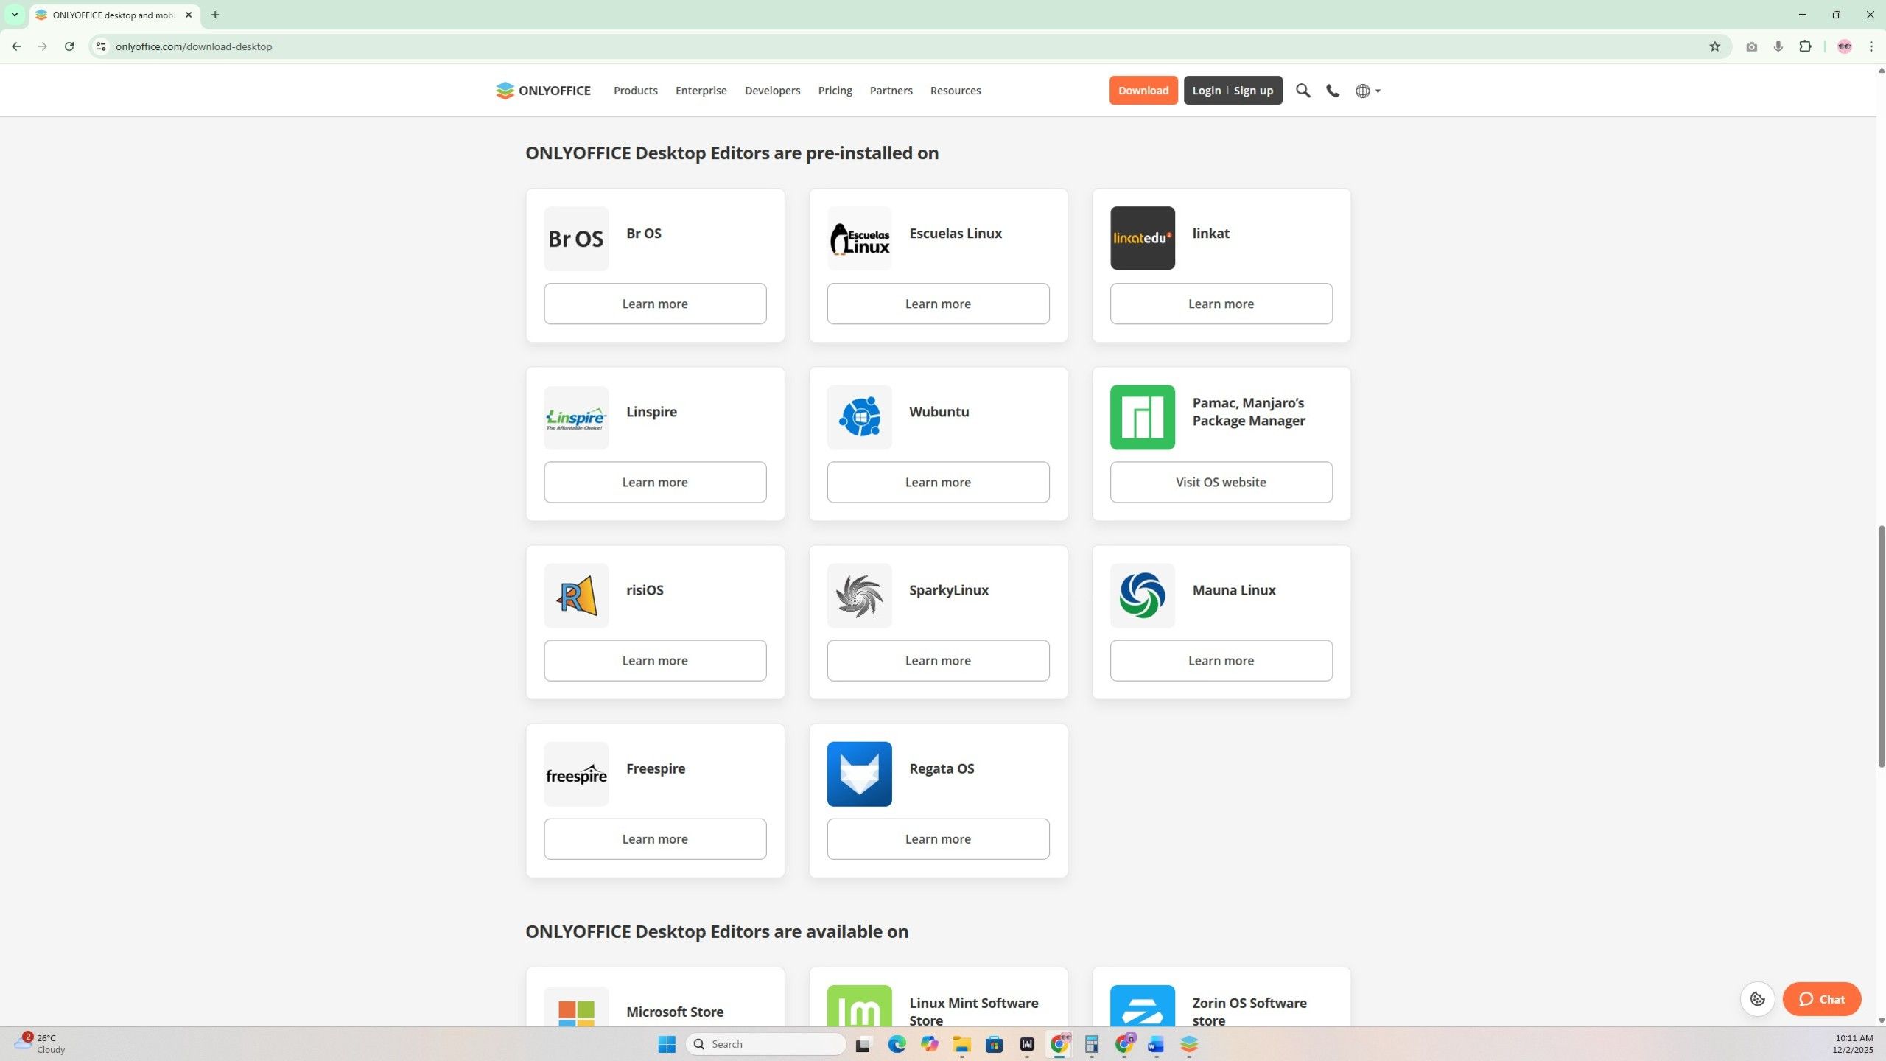
Task: Click the Regata OS fox logo
Action: (x=859, y=774)
